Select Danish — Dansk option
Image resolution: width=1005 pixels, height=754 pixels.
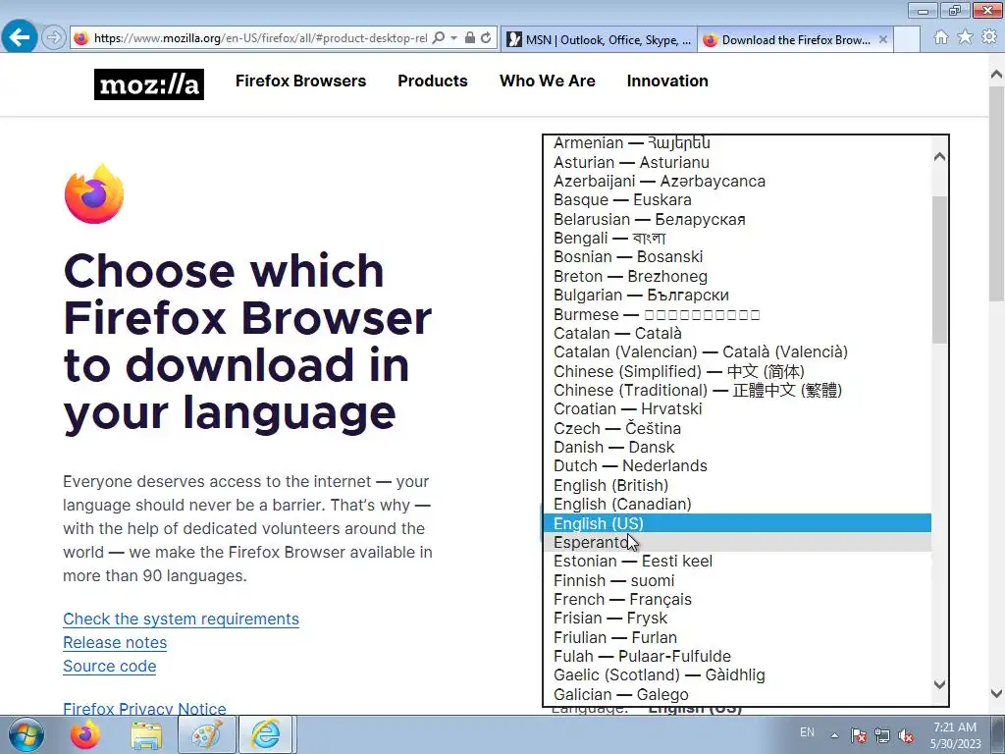737,447
